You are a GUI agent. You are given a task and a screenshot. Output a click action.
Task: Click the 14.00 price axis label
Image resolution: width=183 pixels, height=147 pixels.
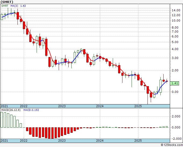tap(176, 10)
